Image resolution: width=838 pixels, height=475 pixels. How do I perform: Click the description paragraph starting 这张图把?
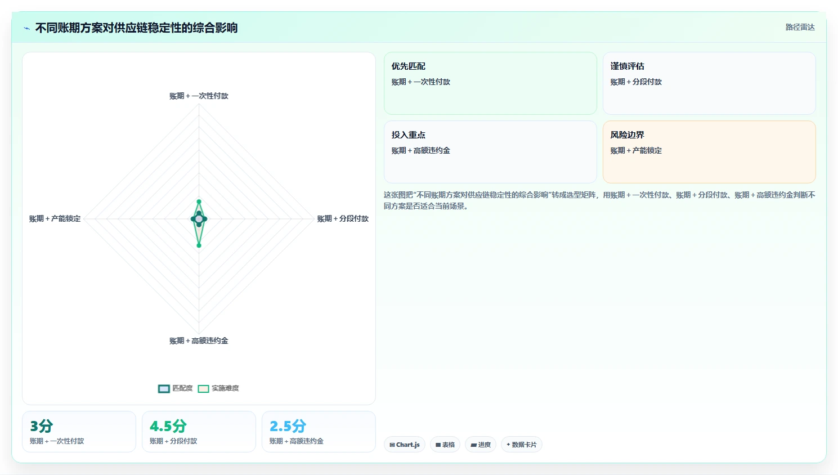pyautogui.click(x=599, y=200)
